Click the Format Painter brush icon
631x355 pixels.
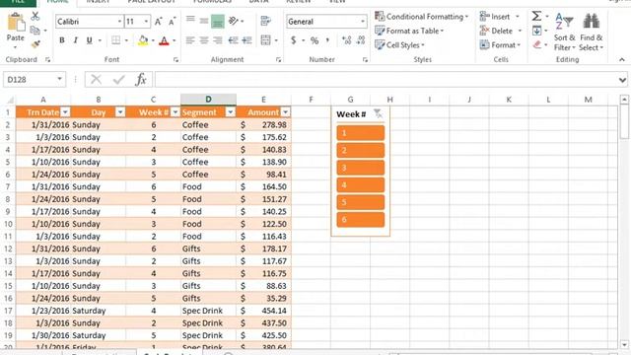[35, 43]
